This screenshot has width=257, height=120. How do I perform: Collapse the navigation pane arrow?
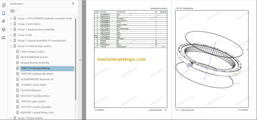point(80,60)
